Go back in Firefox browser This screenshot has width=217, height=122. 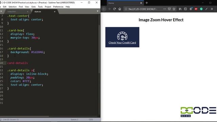pos(104,9)
